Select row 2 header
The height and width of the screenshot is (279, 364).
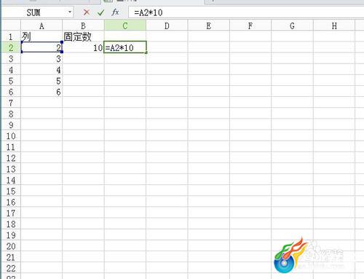[11, 47]
